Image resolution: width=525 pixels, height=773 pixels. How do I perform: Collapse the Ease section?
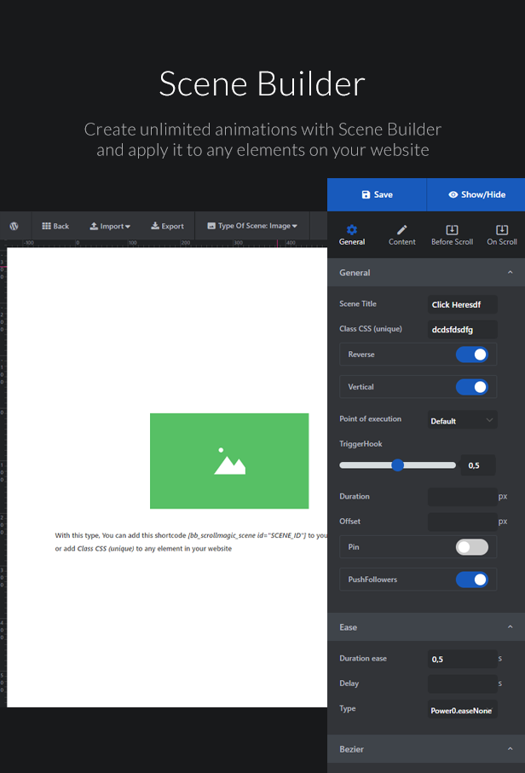[x=511, y=627]
